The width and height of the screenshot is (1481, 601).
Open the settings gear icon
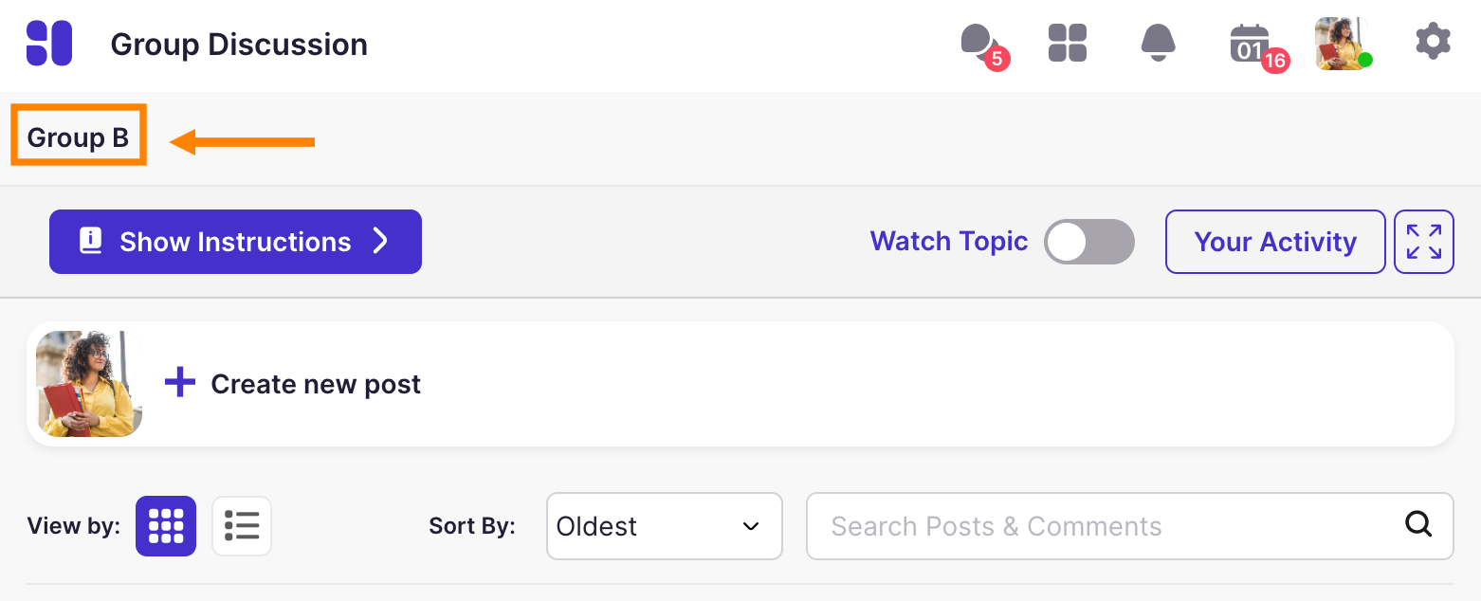click(1433, 43)
